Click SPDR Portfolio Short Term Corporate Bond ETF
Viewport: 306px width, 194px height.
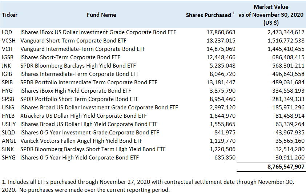pos(79,99)
